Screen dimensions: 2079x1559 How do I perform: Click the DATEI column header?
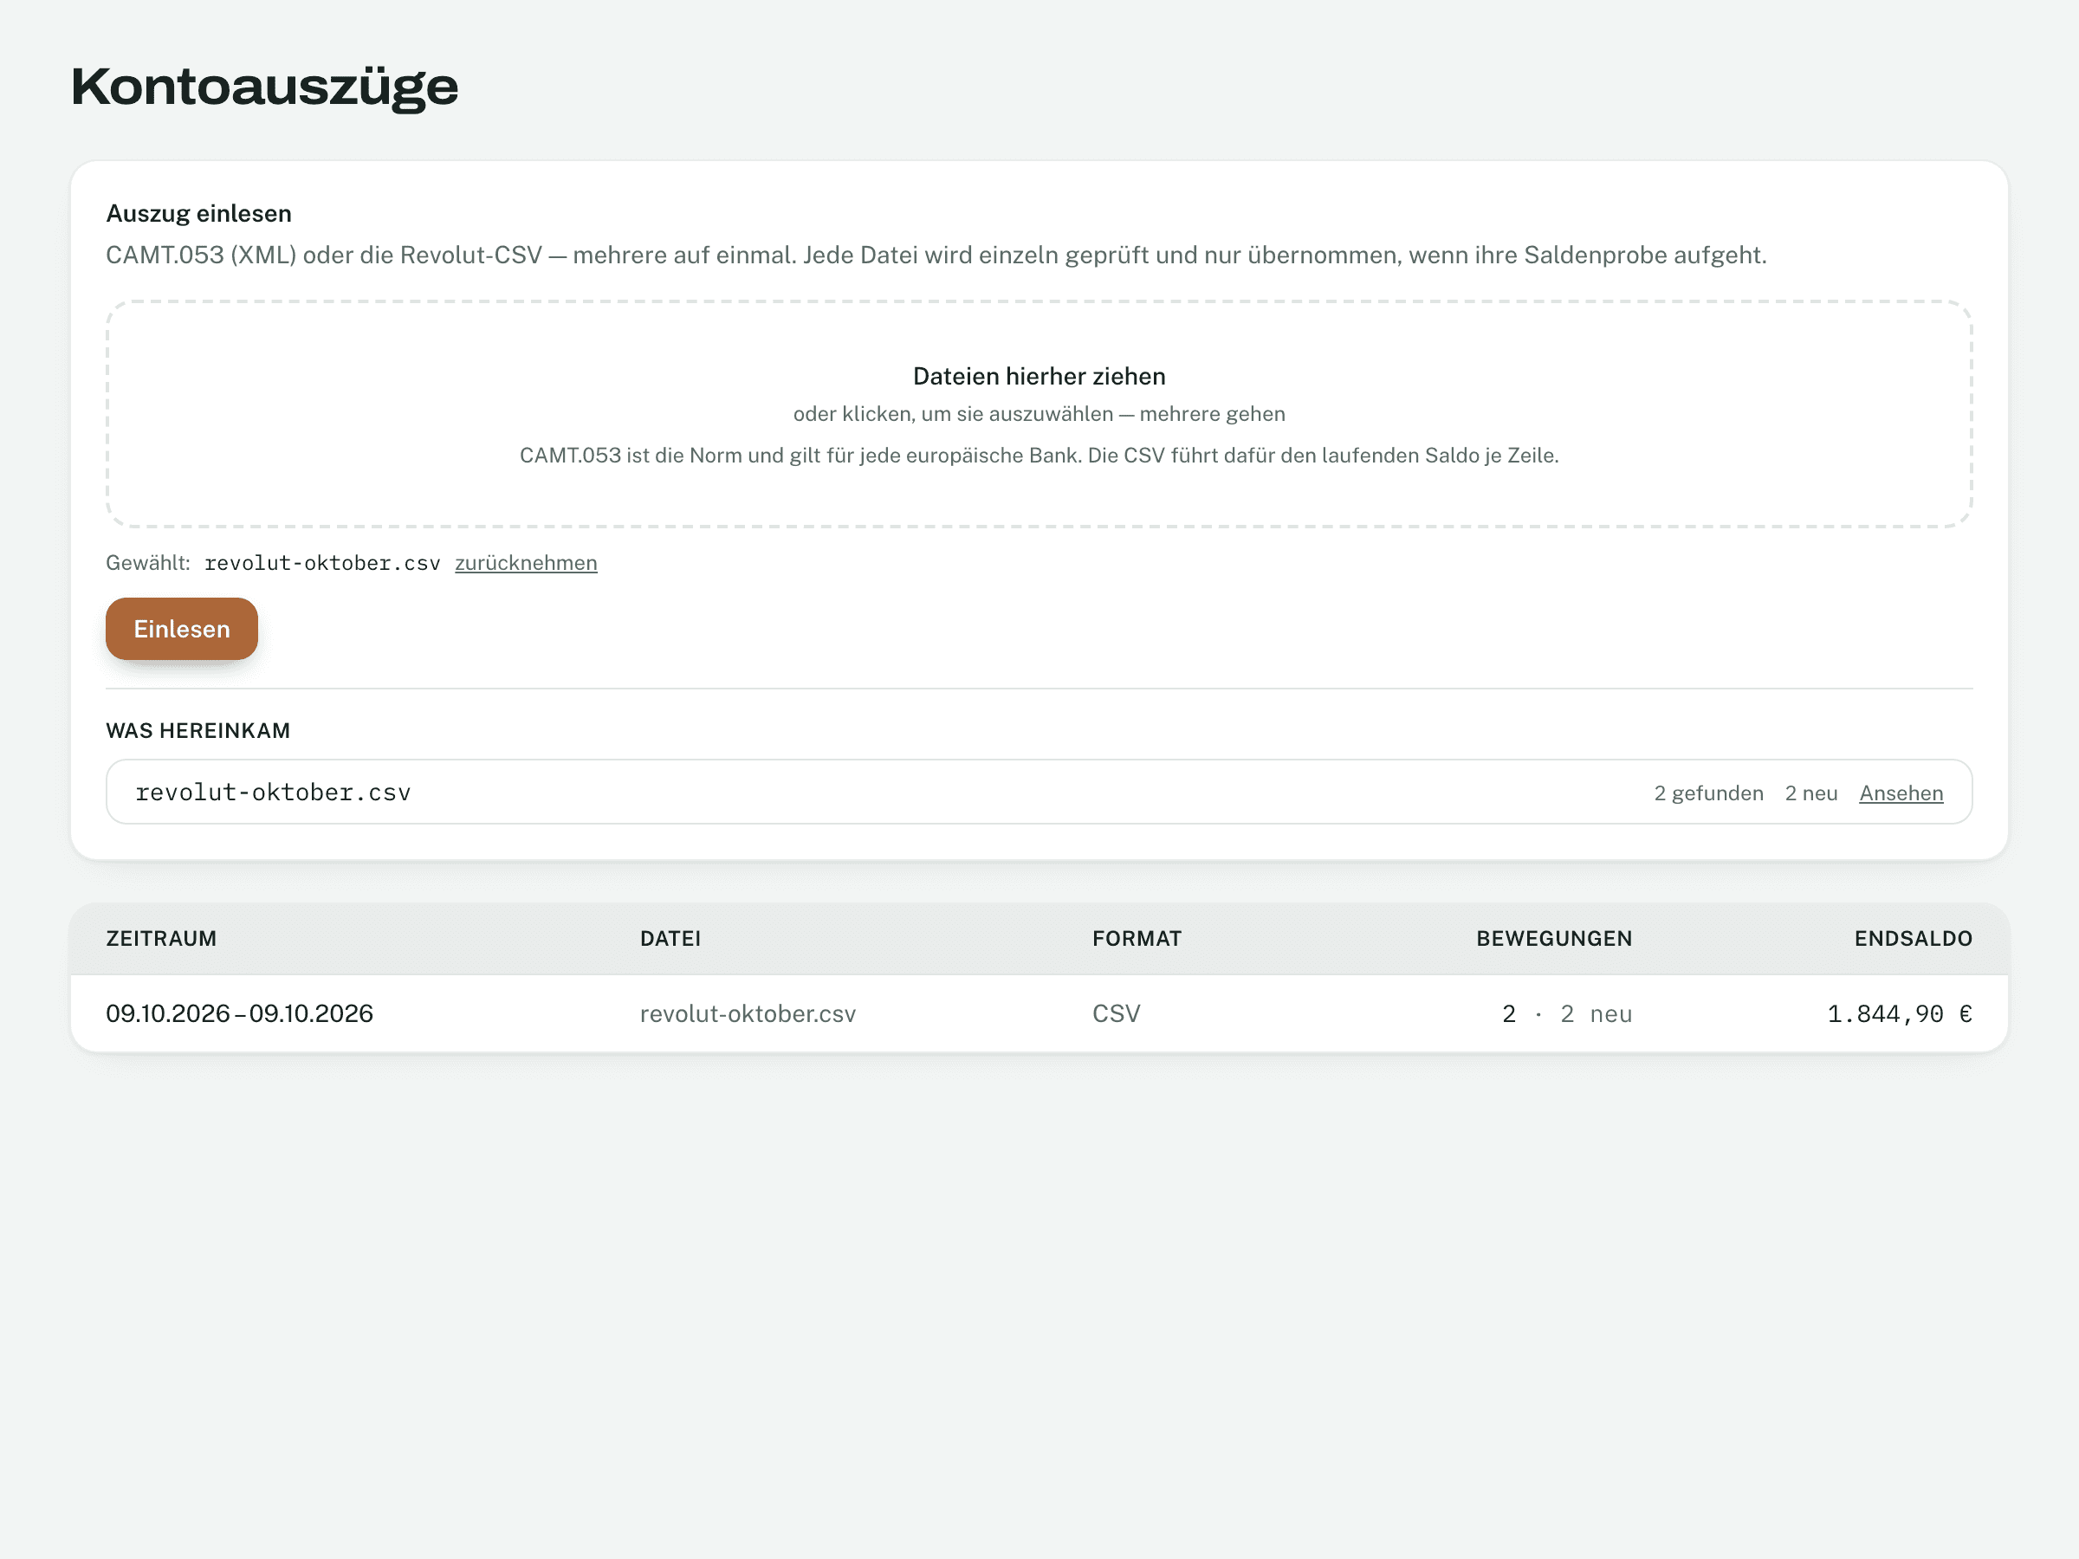tap(670, 939)
